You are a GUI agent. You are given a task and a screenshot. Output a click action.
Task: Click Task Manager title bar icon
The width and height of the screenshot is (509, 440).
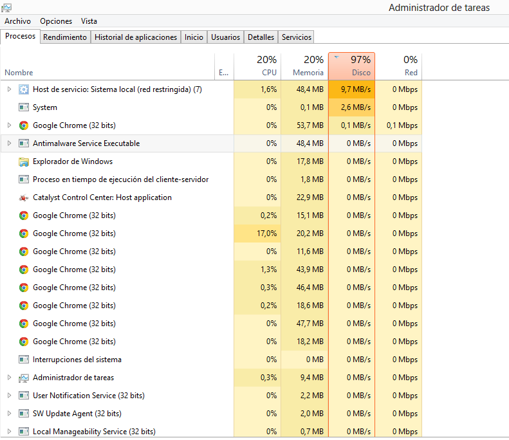(x=6, y=7)
